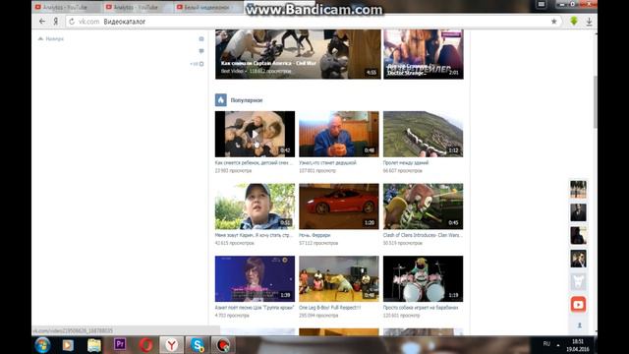Play the laughing baby video thumbnail

(x=255, y=134)
